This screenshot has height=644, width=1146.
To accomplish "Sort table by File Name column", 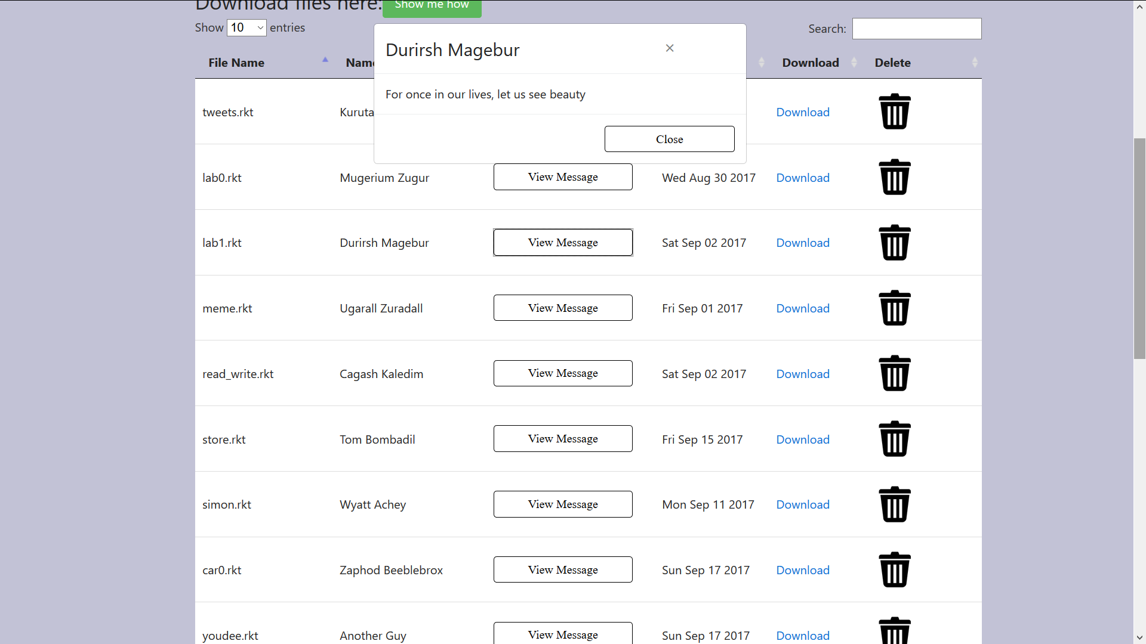I will 236,63.
